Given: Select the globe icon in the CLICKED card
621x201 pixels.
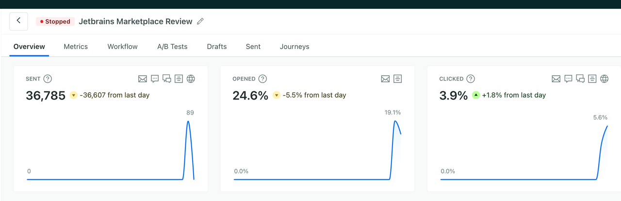Looking at the screenshot, I should 604,79.
